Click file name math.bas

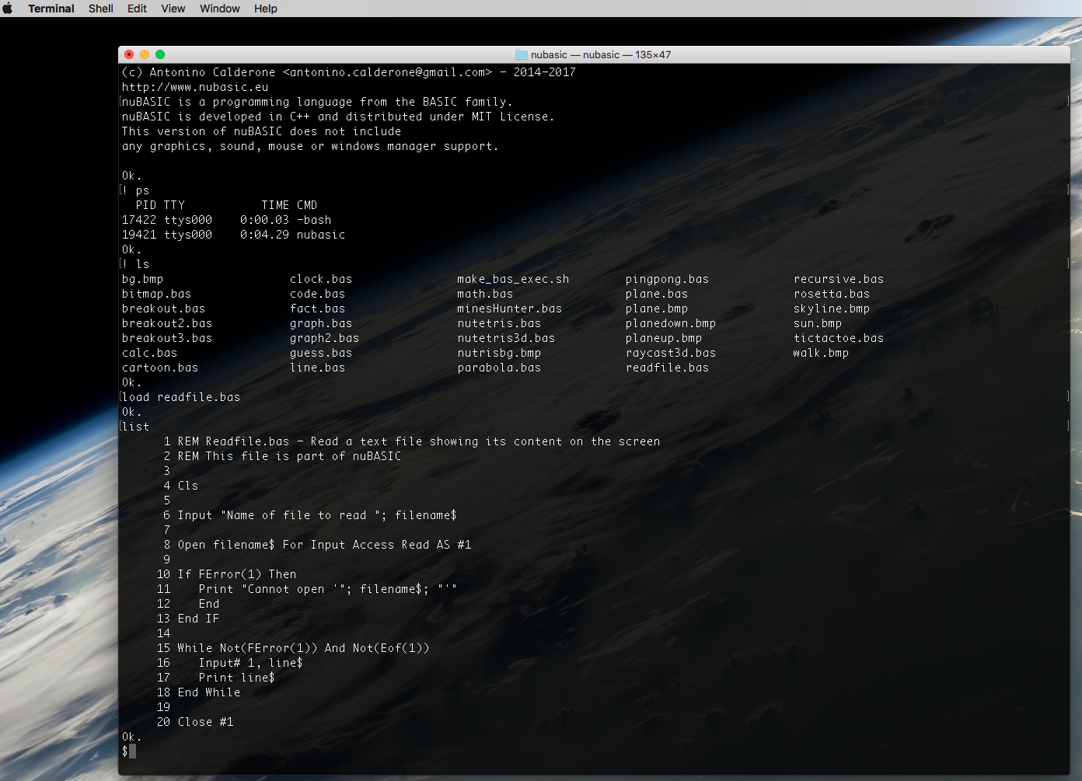[x=486, y=294]
